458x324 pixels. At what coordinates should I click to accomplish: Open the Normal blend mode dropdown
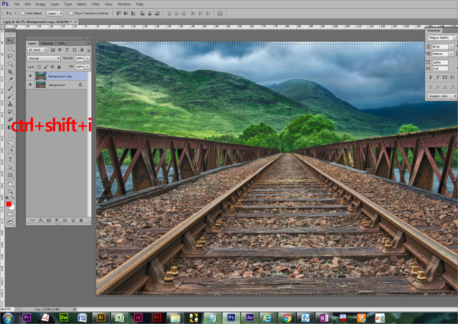click(x=44, y=58)
